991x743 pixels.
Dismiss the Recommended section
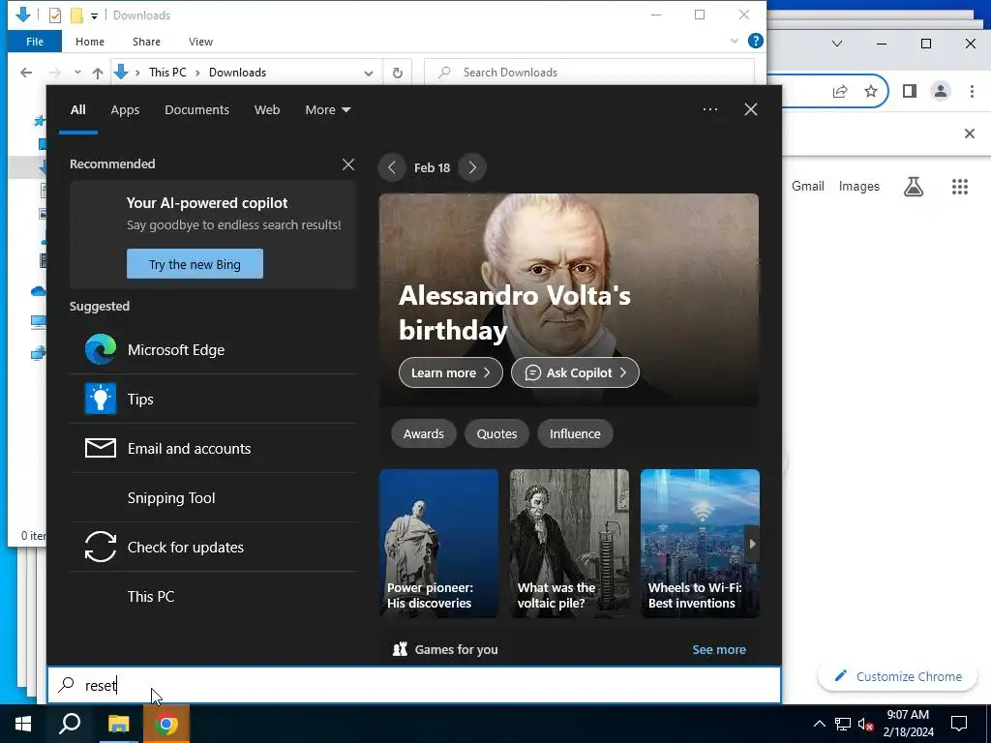pyautogui.click(x=348, y=164)
